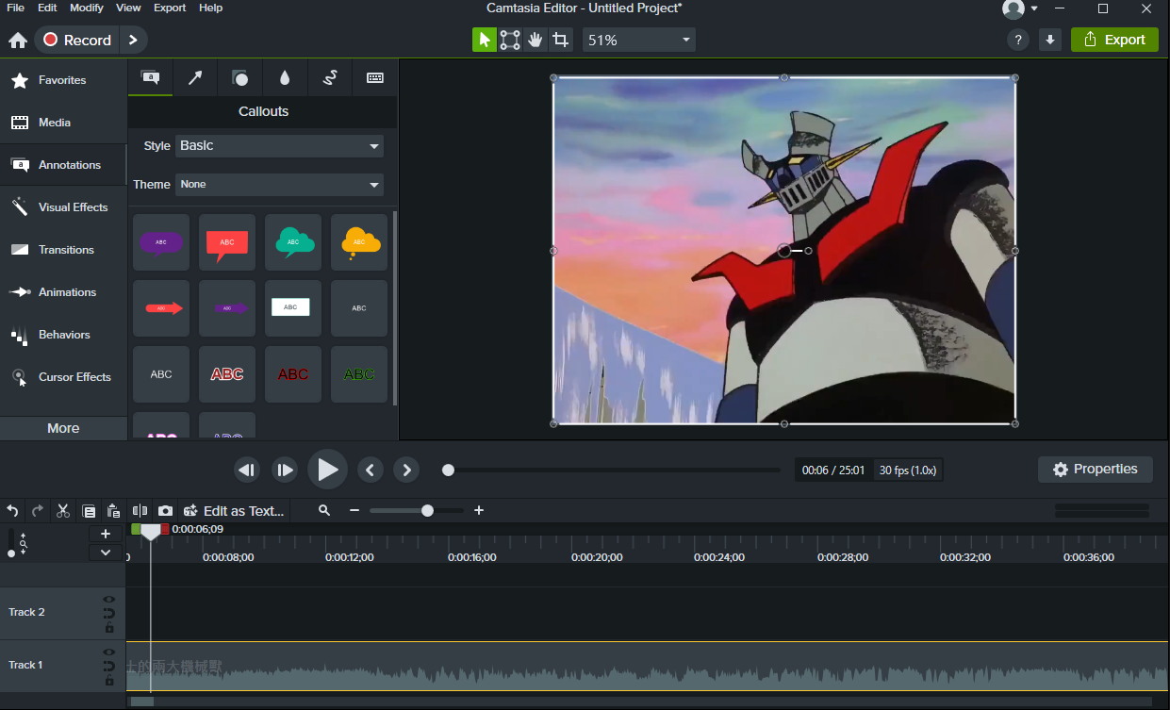
Task: Open the Arrows and Lines annotation tab
Action: click(x=195, y=78)
